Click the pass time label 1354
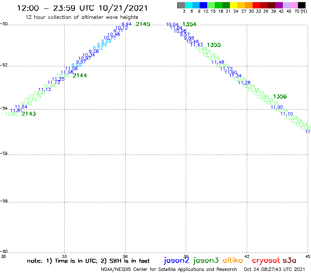 [x=189, y=24]
